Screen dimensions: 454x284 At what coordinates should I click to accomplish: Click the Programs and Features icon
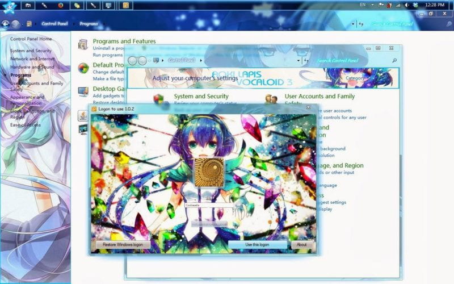(x=83, y=44)
